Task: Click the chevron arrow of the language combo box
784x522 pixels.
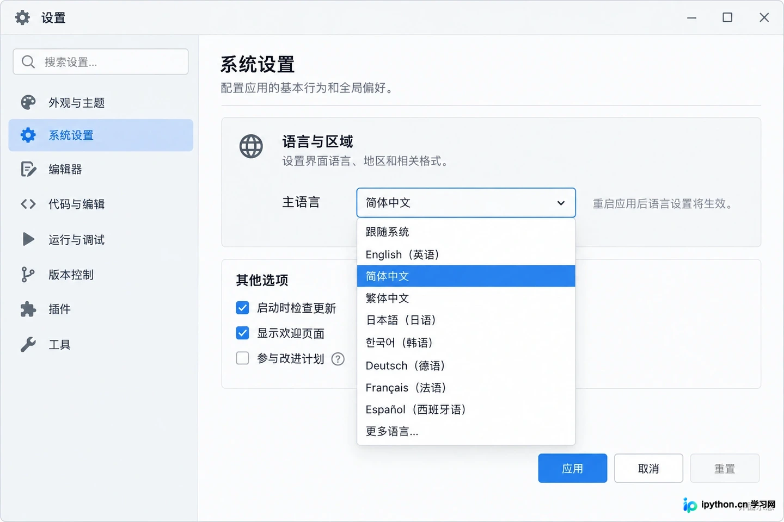Action: tap(561, 203)
